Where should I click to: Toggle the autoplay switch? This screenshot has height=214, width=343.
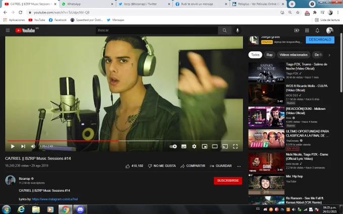click(173, 147)
